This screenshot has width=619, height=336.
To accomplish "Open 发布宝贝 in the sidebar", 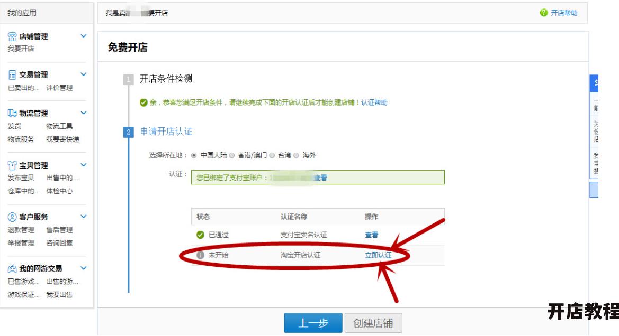I will coord(21,178).
